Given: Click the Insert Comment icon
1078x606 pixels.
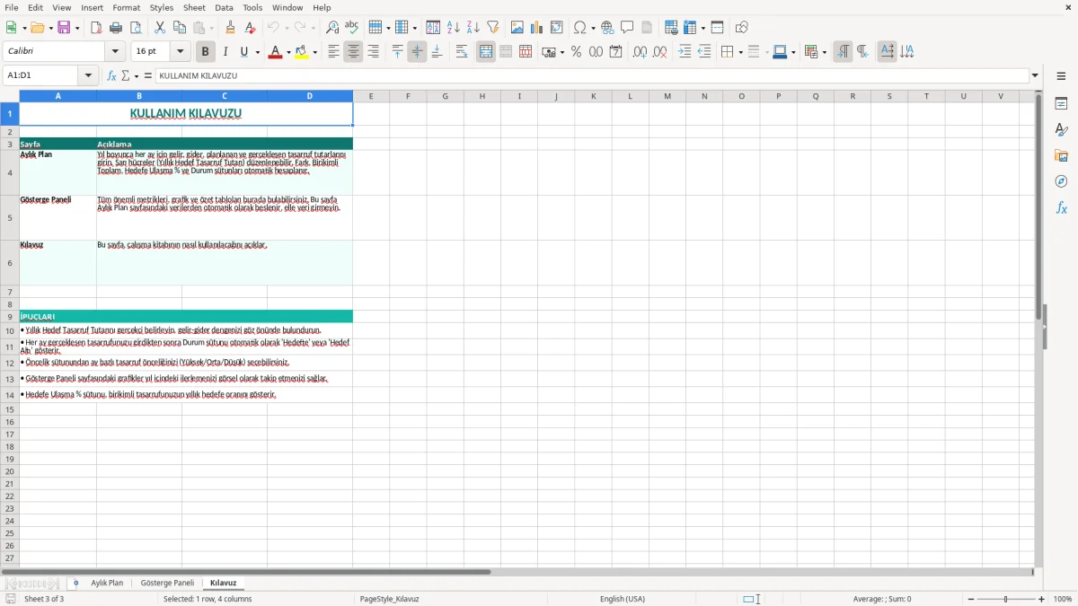Looking at the screenshot, I should [x=628, y=28].
